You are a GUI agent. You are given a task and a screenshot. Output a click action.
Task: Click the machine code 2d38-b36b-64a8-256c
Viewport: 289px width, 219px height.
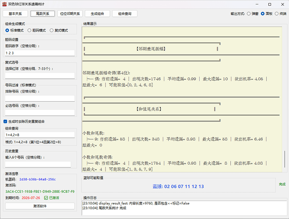tap(38, 179)
